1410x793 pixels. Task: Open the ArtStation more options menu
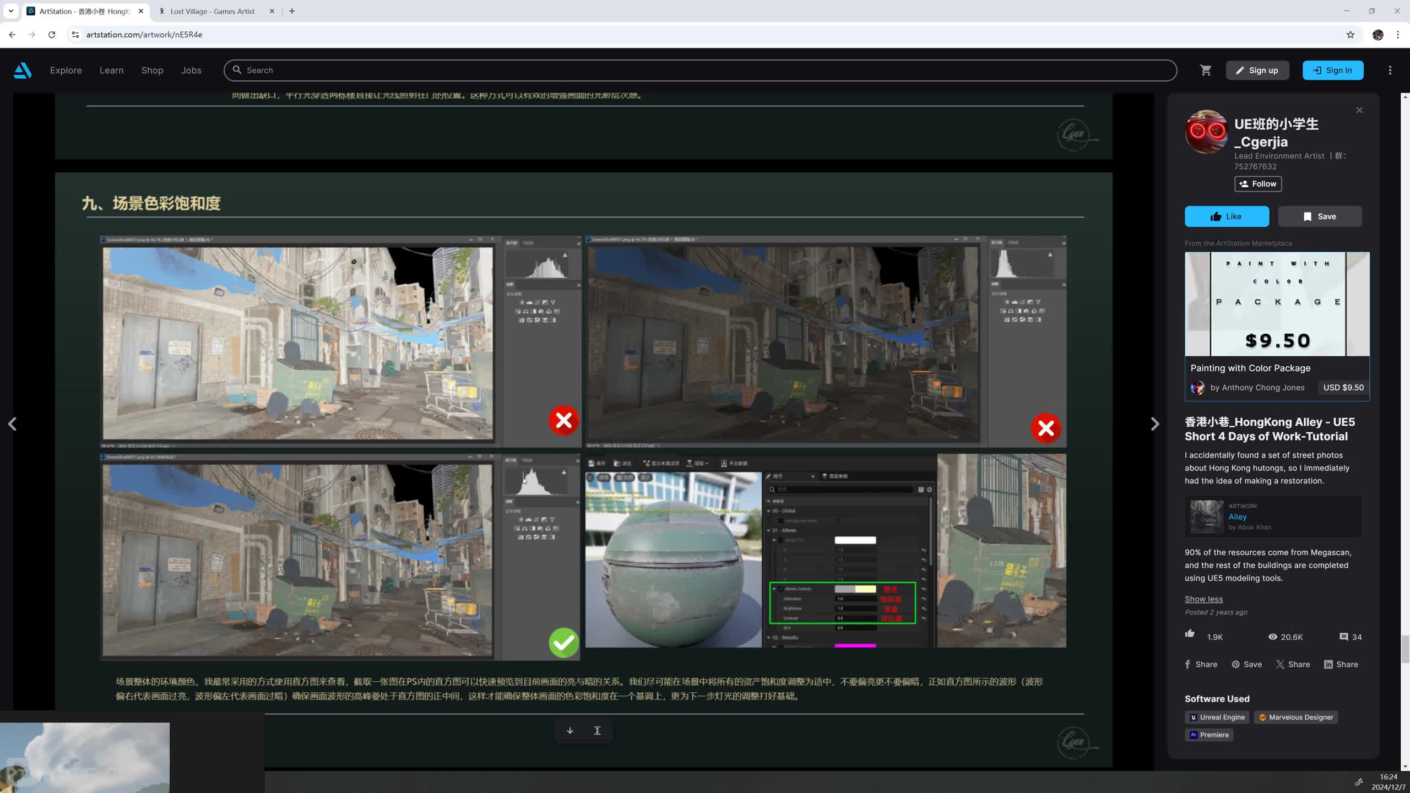click(x=1390, y=70)
